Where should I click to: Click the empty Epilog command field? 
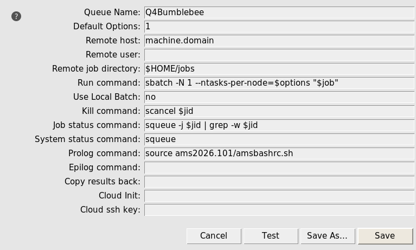279,168
